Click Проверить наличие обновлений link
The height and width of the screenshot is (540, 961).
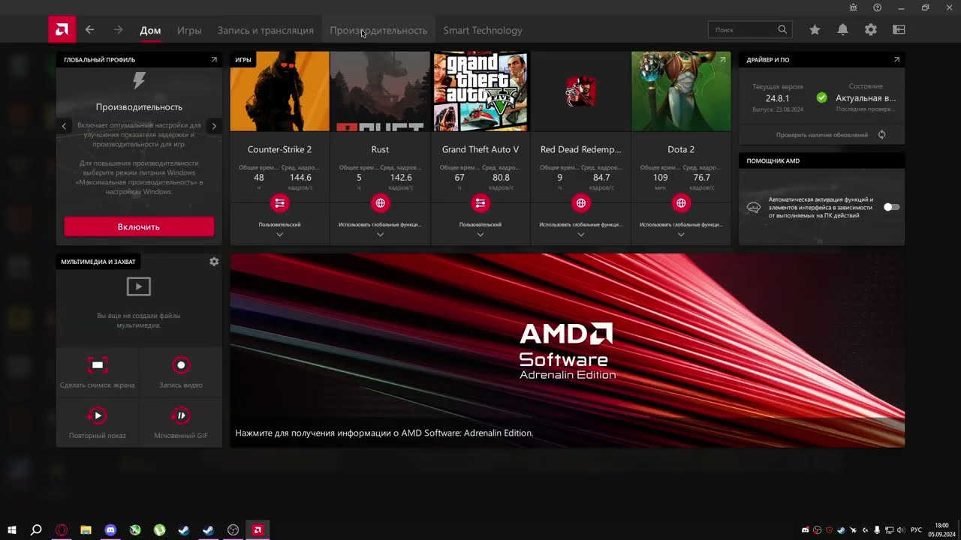click(822, 135)
